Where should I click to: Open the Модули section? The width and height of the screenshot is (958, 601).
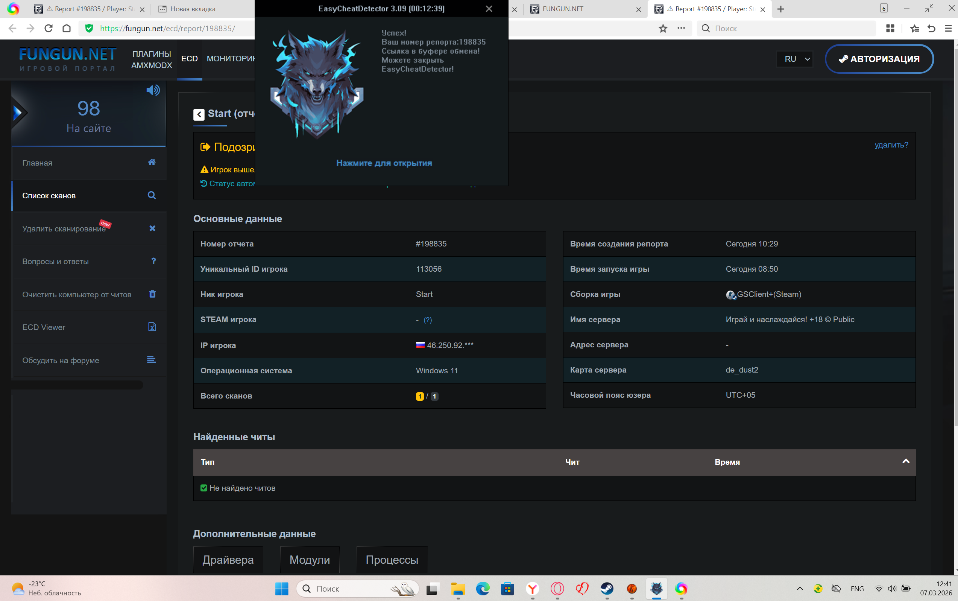pos(310,560)
